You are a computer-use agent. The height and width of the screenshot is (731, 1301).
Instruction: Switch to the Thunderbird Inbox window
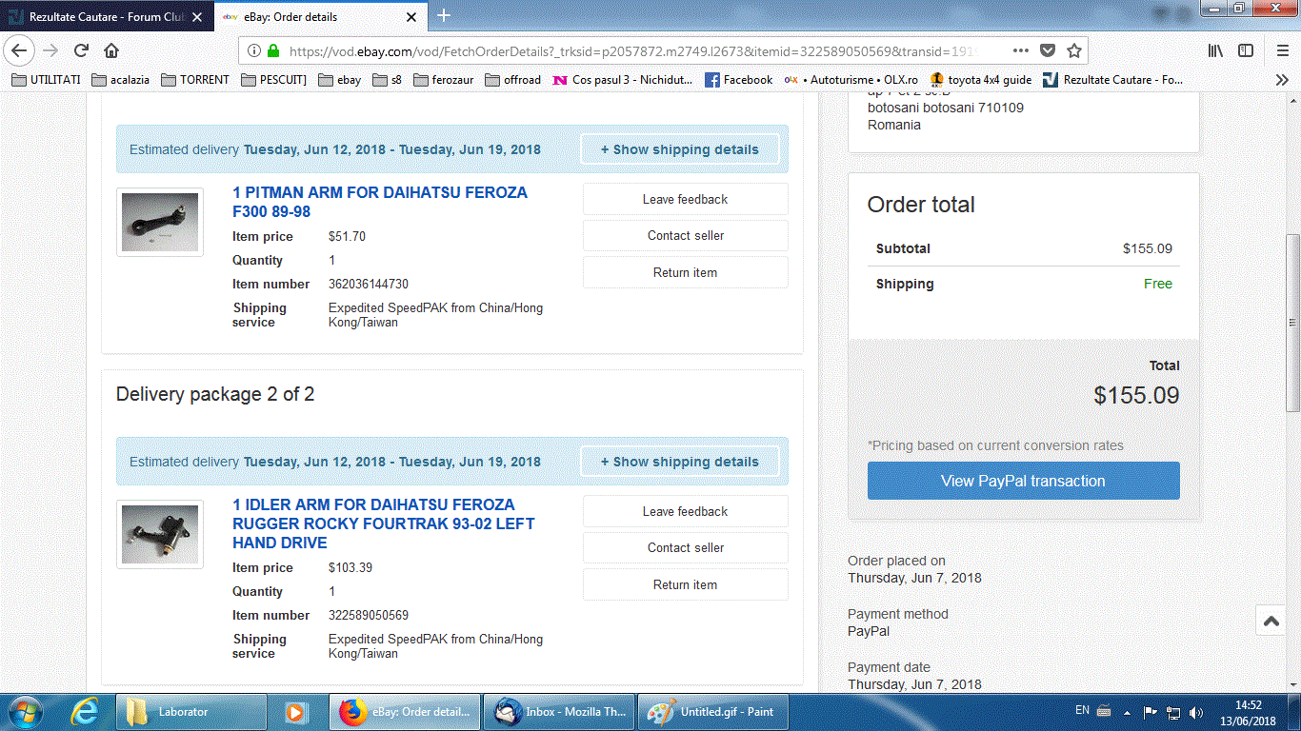pyautogui.click(x=559, y=712)
